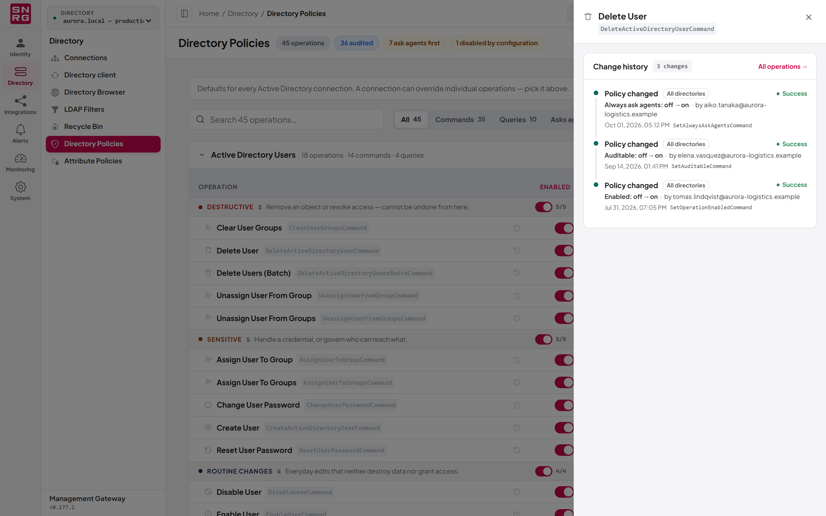This screenshot has height=516, width=826.
Task: Click the All operations link
Action: point(782,67)
